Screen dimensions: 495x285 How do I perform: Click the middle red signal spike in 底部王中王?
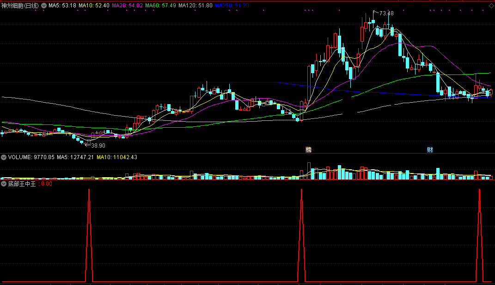[x=301, y=235]
